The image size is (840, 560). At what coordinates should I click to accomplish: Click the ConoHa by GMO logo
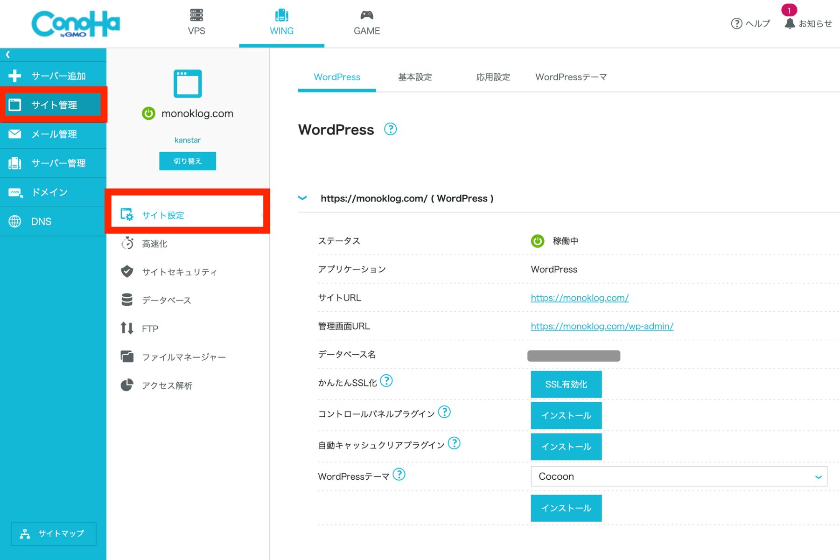pyautogui.click(x=76, y=23)
